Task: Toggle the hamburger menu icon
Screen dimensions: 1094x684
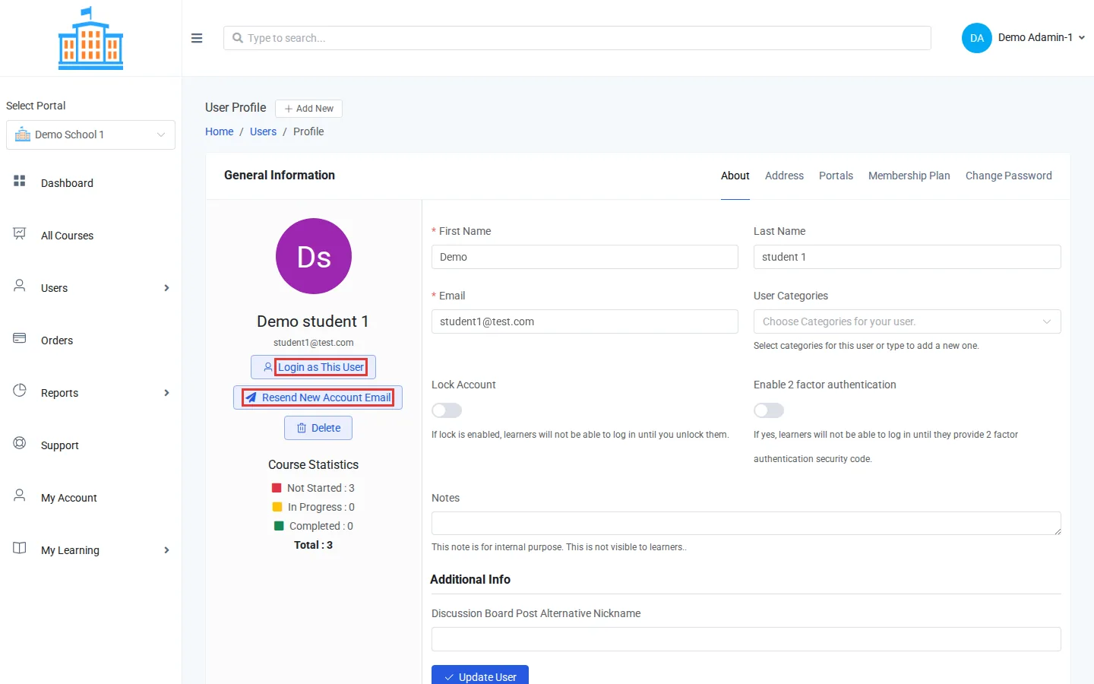Action: click(x=197, y=38)
